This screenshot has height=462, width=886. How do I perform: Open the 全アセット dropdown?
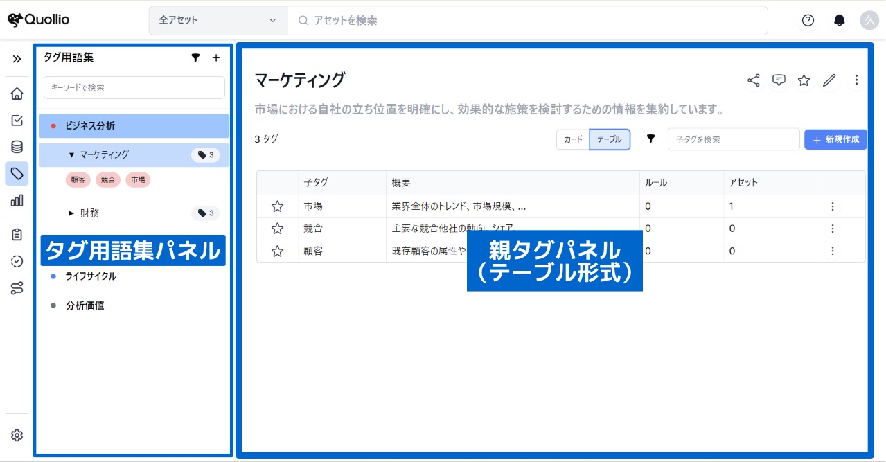pyautogui.click(x=218, y=20)
